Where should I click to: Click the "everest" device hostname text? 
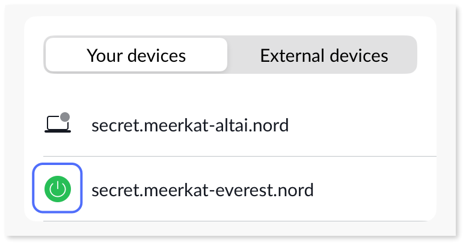pyautogui.click(x=203, y=191)
